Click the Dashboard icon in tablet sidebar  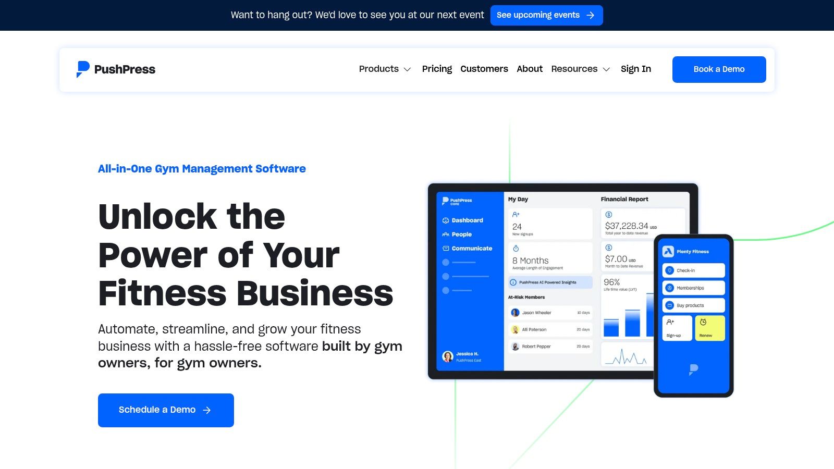point(446,220)
